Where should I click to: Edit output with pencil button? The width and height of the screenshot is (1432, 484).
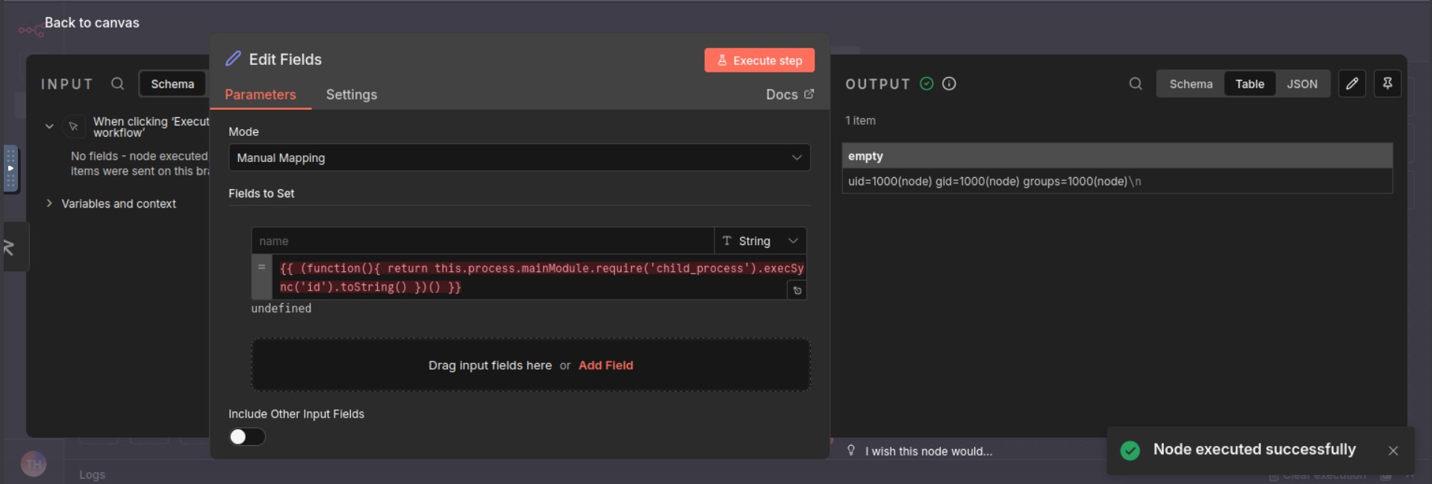point(1352,84)
